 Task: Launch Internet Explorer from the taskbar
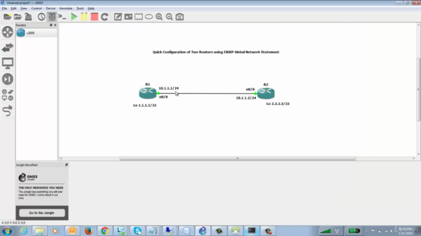point(24,231)
